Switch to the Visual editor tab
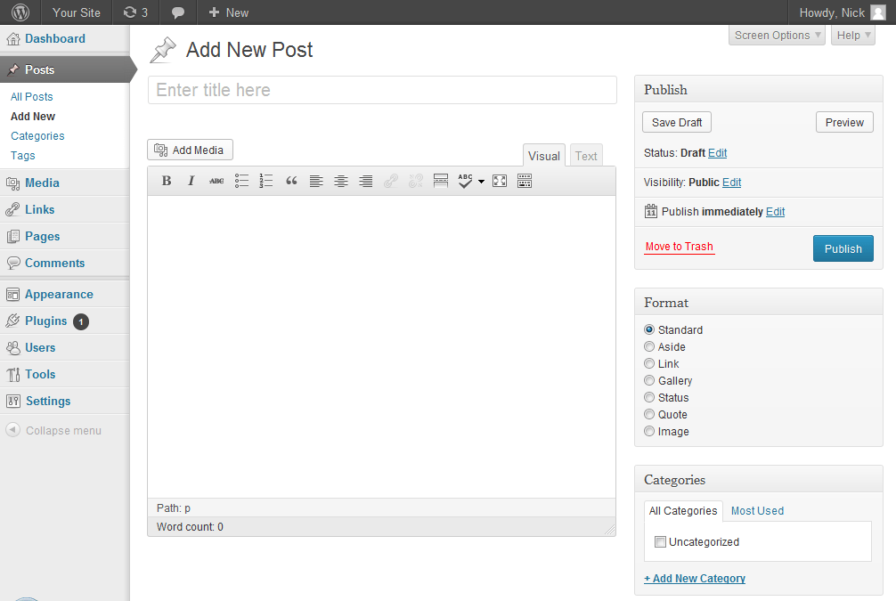The width and height of the screenshot is (896, 601). pyautogui.click(x=544, y=156)
